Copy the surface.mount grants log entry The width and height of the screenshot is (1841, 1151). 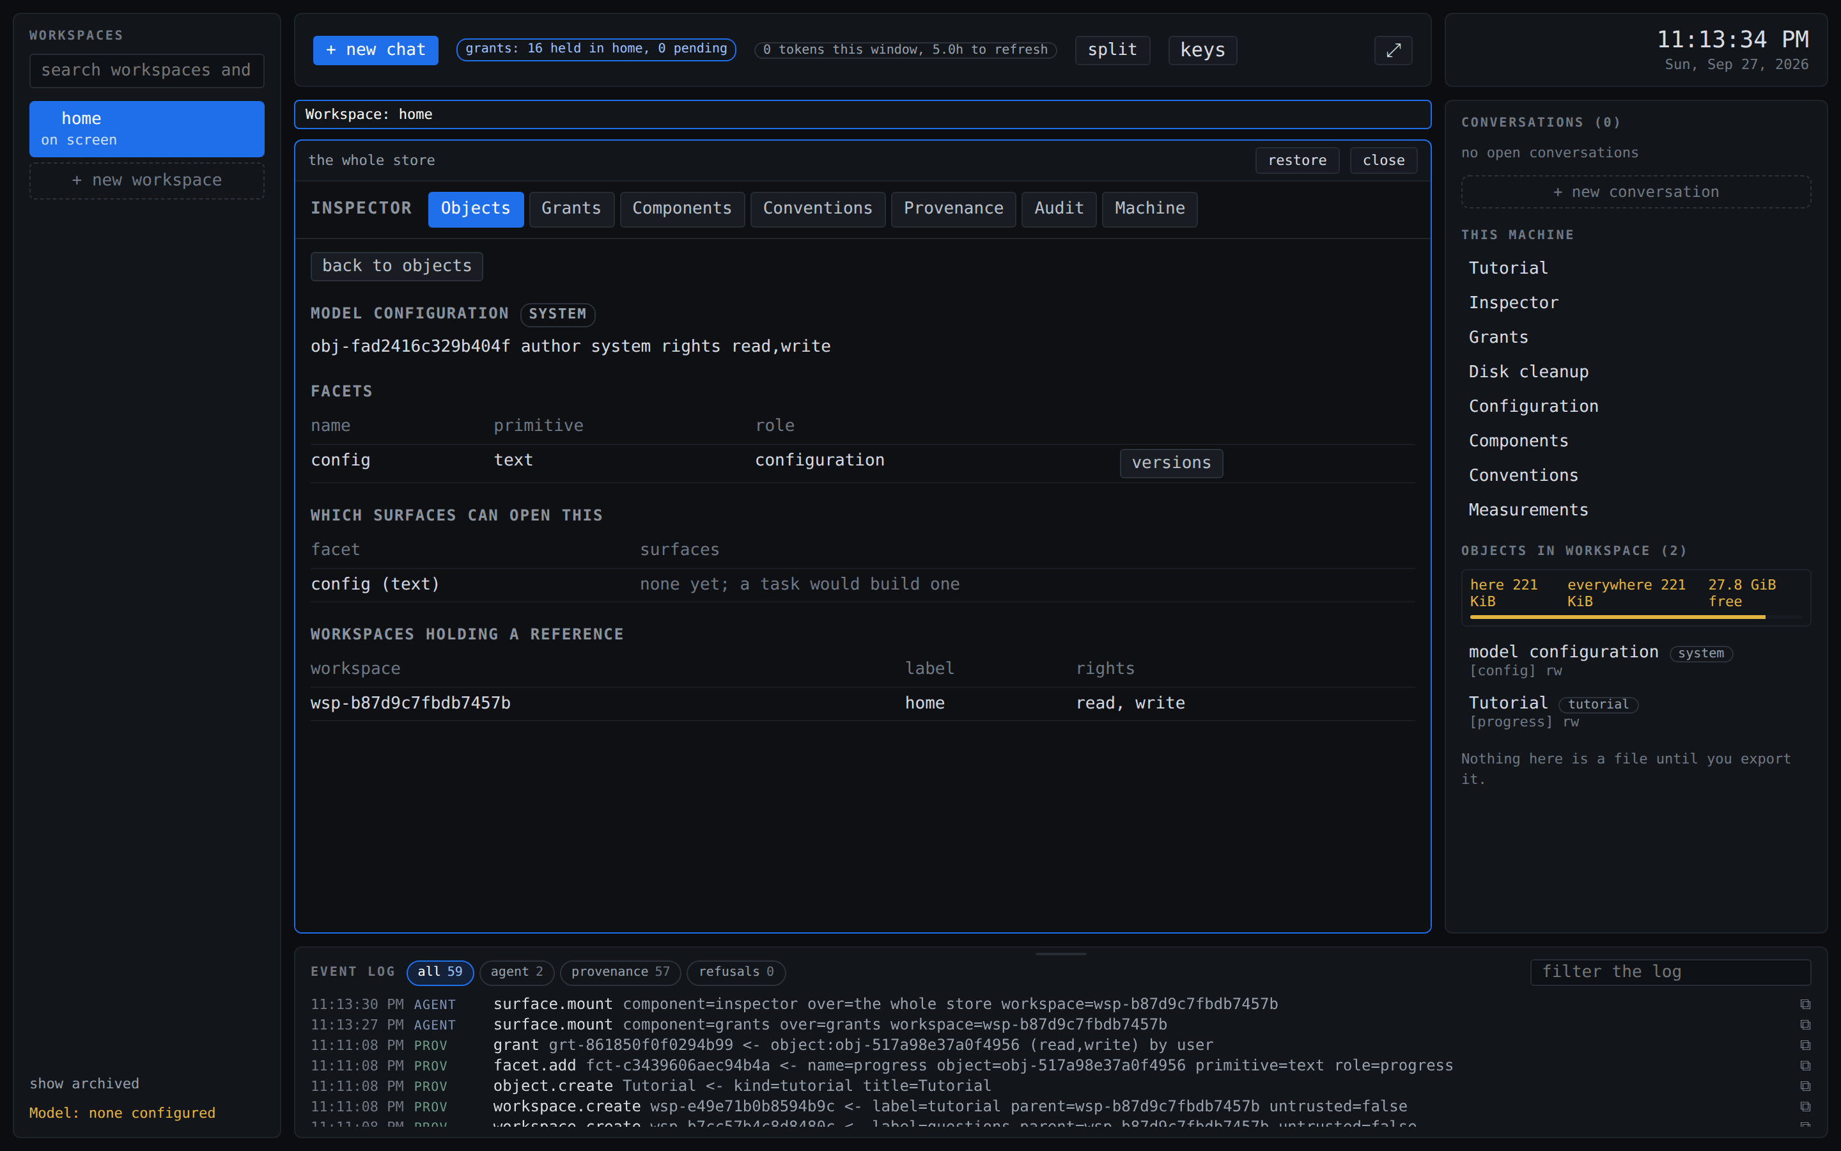(1805, 1024)
